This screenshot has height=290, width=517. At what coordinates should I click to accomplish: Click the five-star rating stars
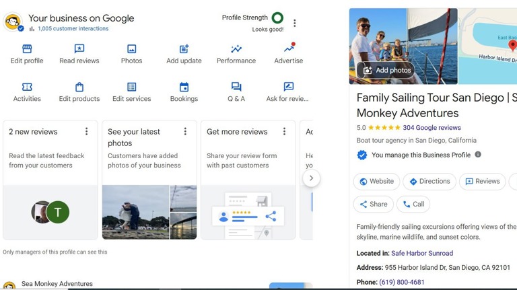click(x=384, y=128)
